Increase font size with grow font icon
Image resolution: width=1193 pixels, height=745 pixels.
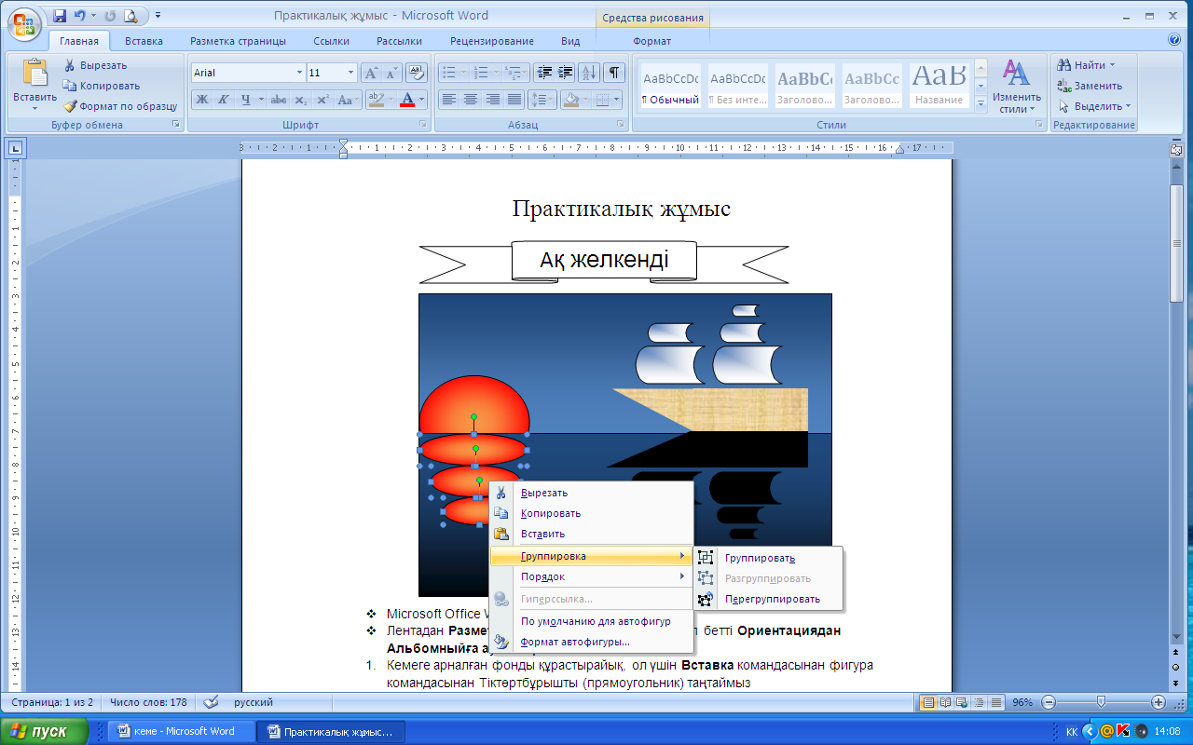tap(371, 73)
